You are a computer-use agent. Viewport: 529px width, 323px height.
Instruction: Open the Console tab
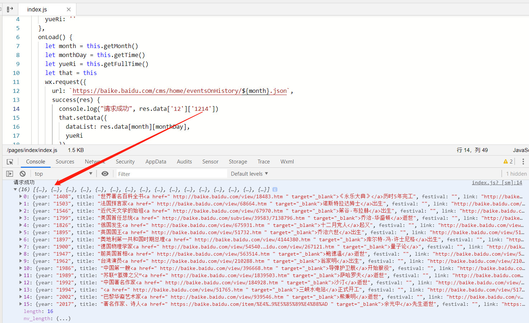[x=36, y=162]
